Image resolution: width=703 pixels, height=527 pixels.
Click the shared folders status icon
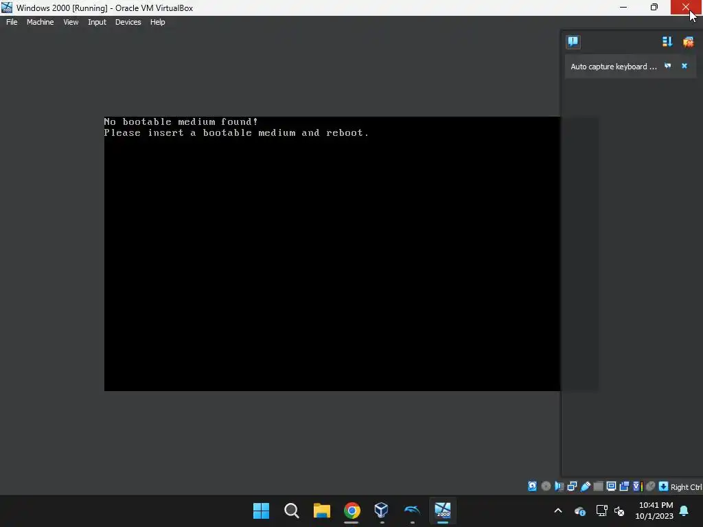(598, 487)
